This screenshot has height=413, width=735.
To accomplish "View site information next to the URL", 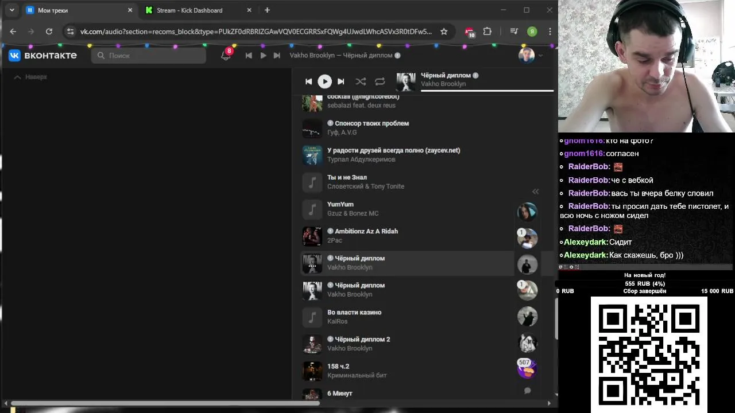I will coord(70,32).
